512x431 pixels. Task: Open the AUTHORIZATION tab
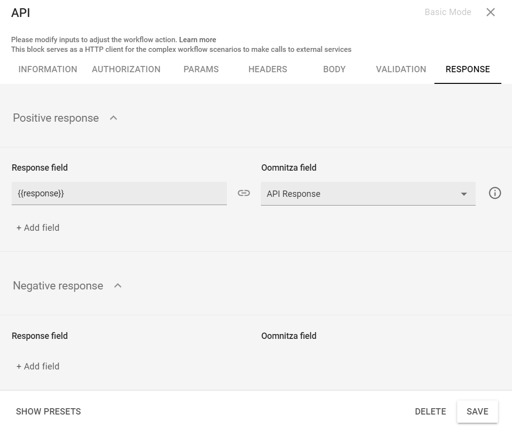(126, 69)
